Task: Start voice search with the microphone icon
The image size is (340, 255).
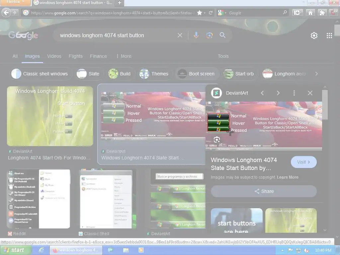Action: 196,35
